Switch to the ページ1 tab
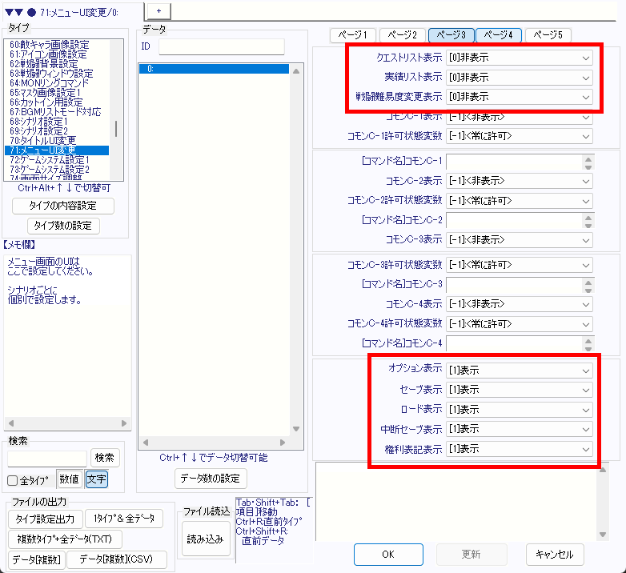The image size is (626, 573). pyautogui.click(x=353, y=35)
